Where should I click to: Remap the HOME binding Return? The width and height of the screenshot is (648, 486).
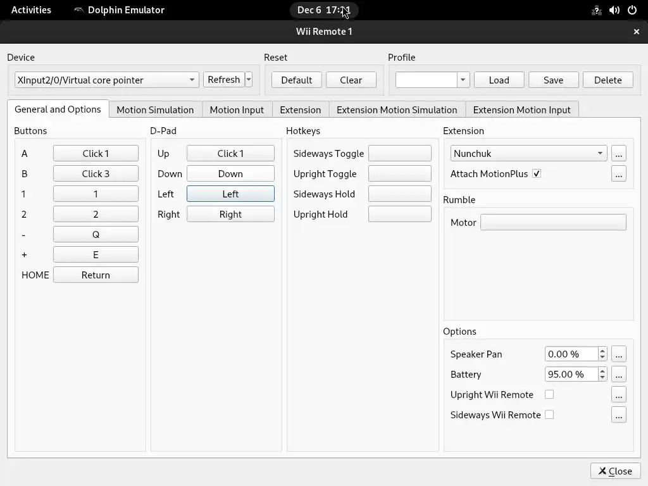coord(96,275)
